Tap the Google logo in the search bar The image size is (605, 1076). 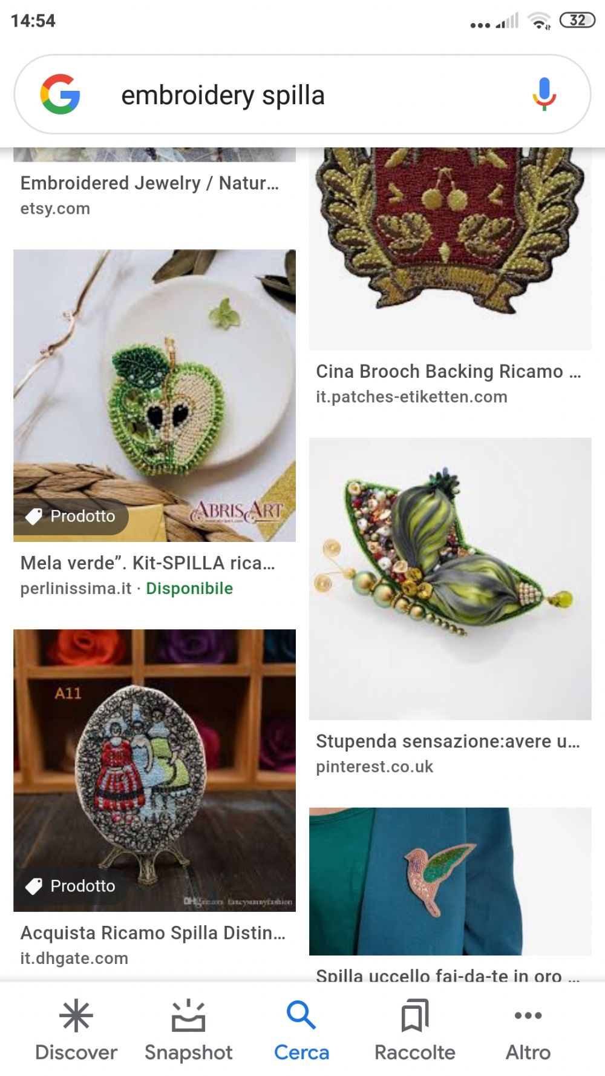60,94
